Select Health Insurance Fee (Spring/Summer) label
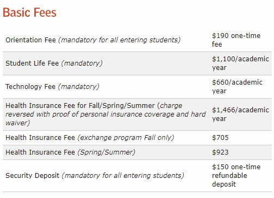Image resolution: width=274 pixels, height=198 pixels. [70, 152]
